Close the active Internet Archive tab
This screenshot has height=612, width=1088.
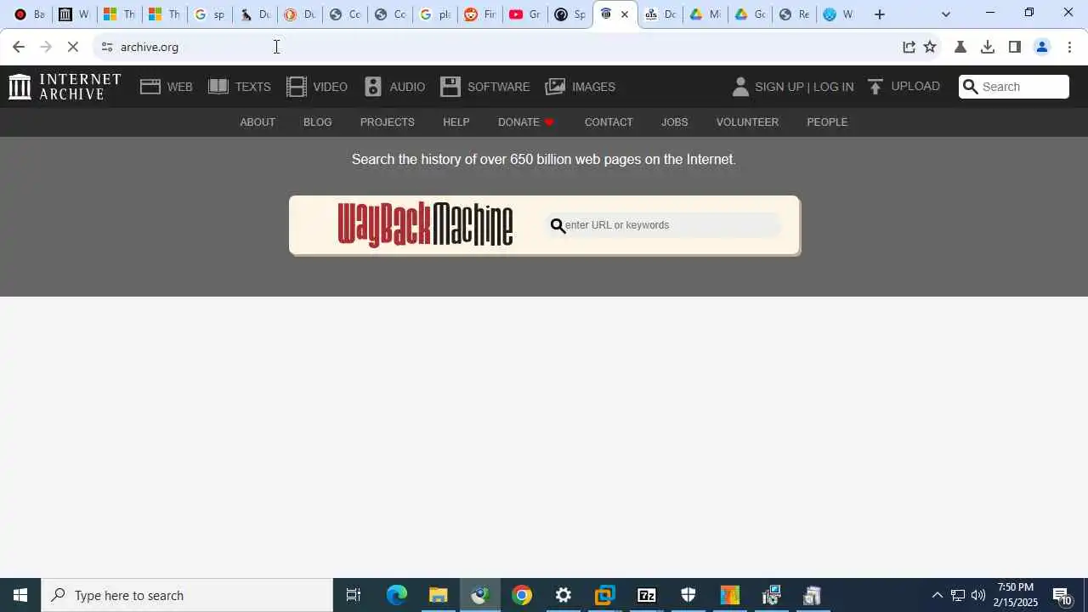click(x=625, y=14)
